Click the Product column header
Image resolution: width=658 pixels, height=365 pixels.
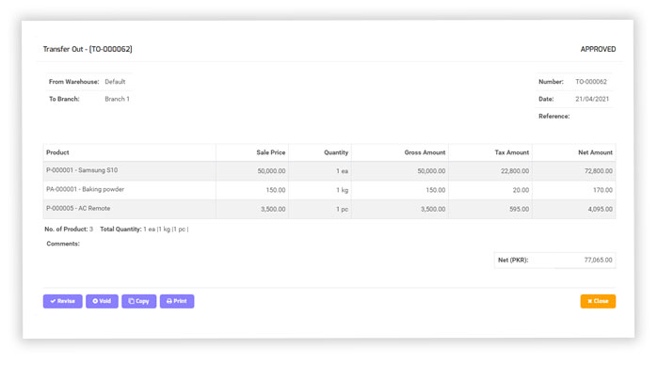point(57,152)
